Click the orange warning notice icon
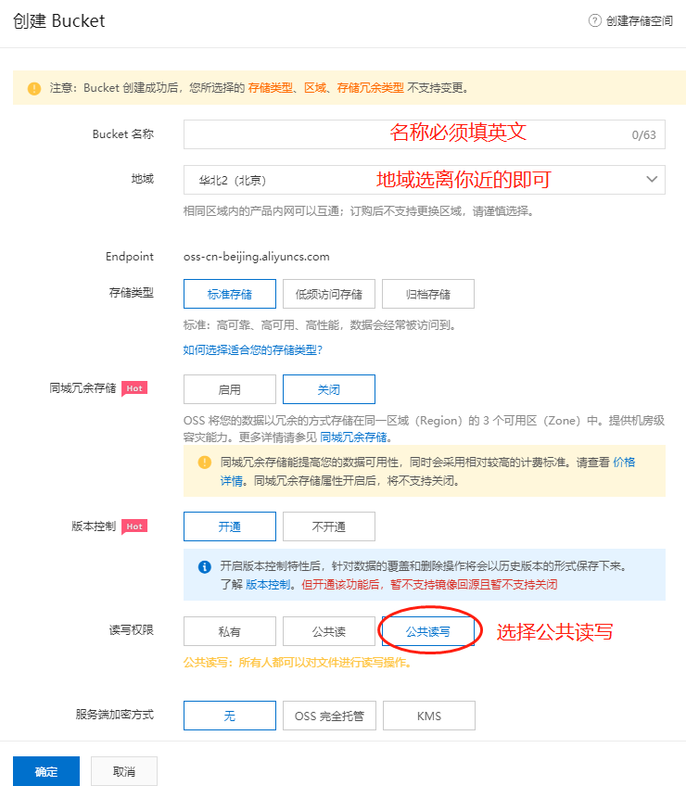Screen dimensions: 686x786 pyautogui.click(x=34, y=89)
